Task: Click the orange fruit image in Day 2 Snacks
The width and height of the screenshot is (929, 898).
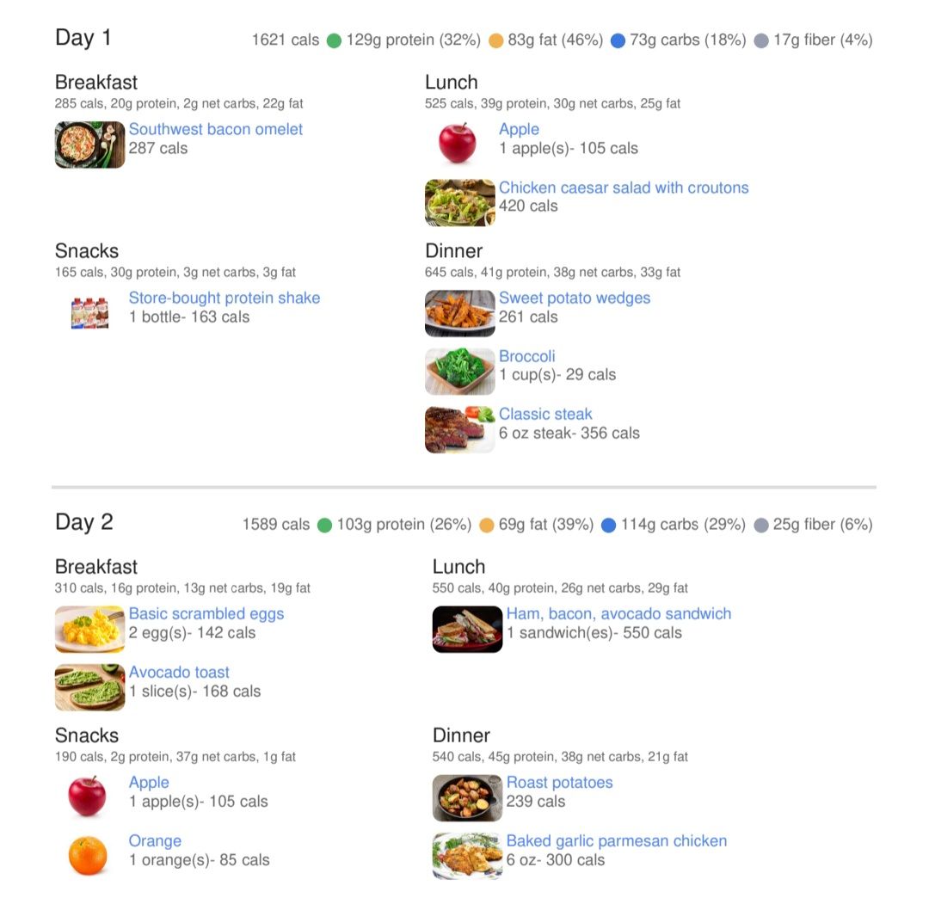Action: (88, 855)
